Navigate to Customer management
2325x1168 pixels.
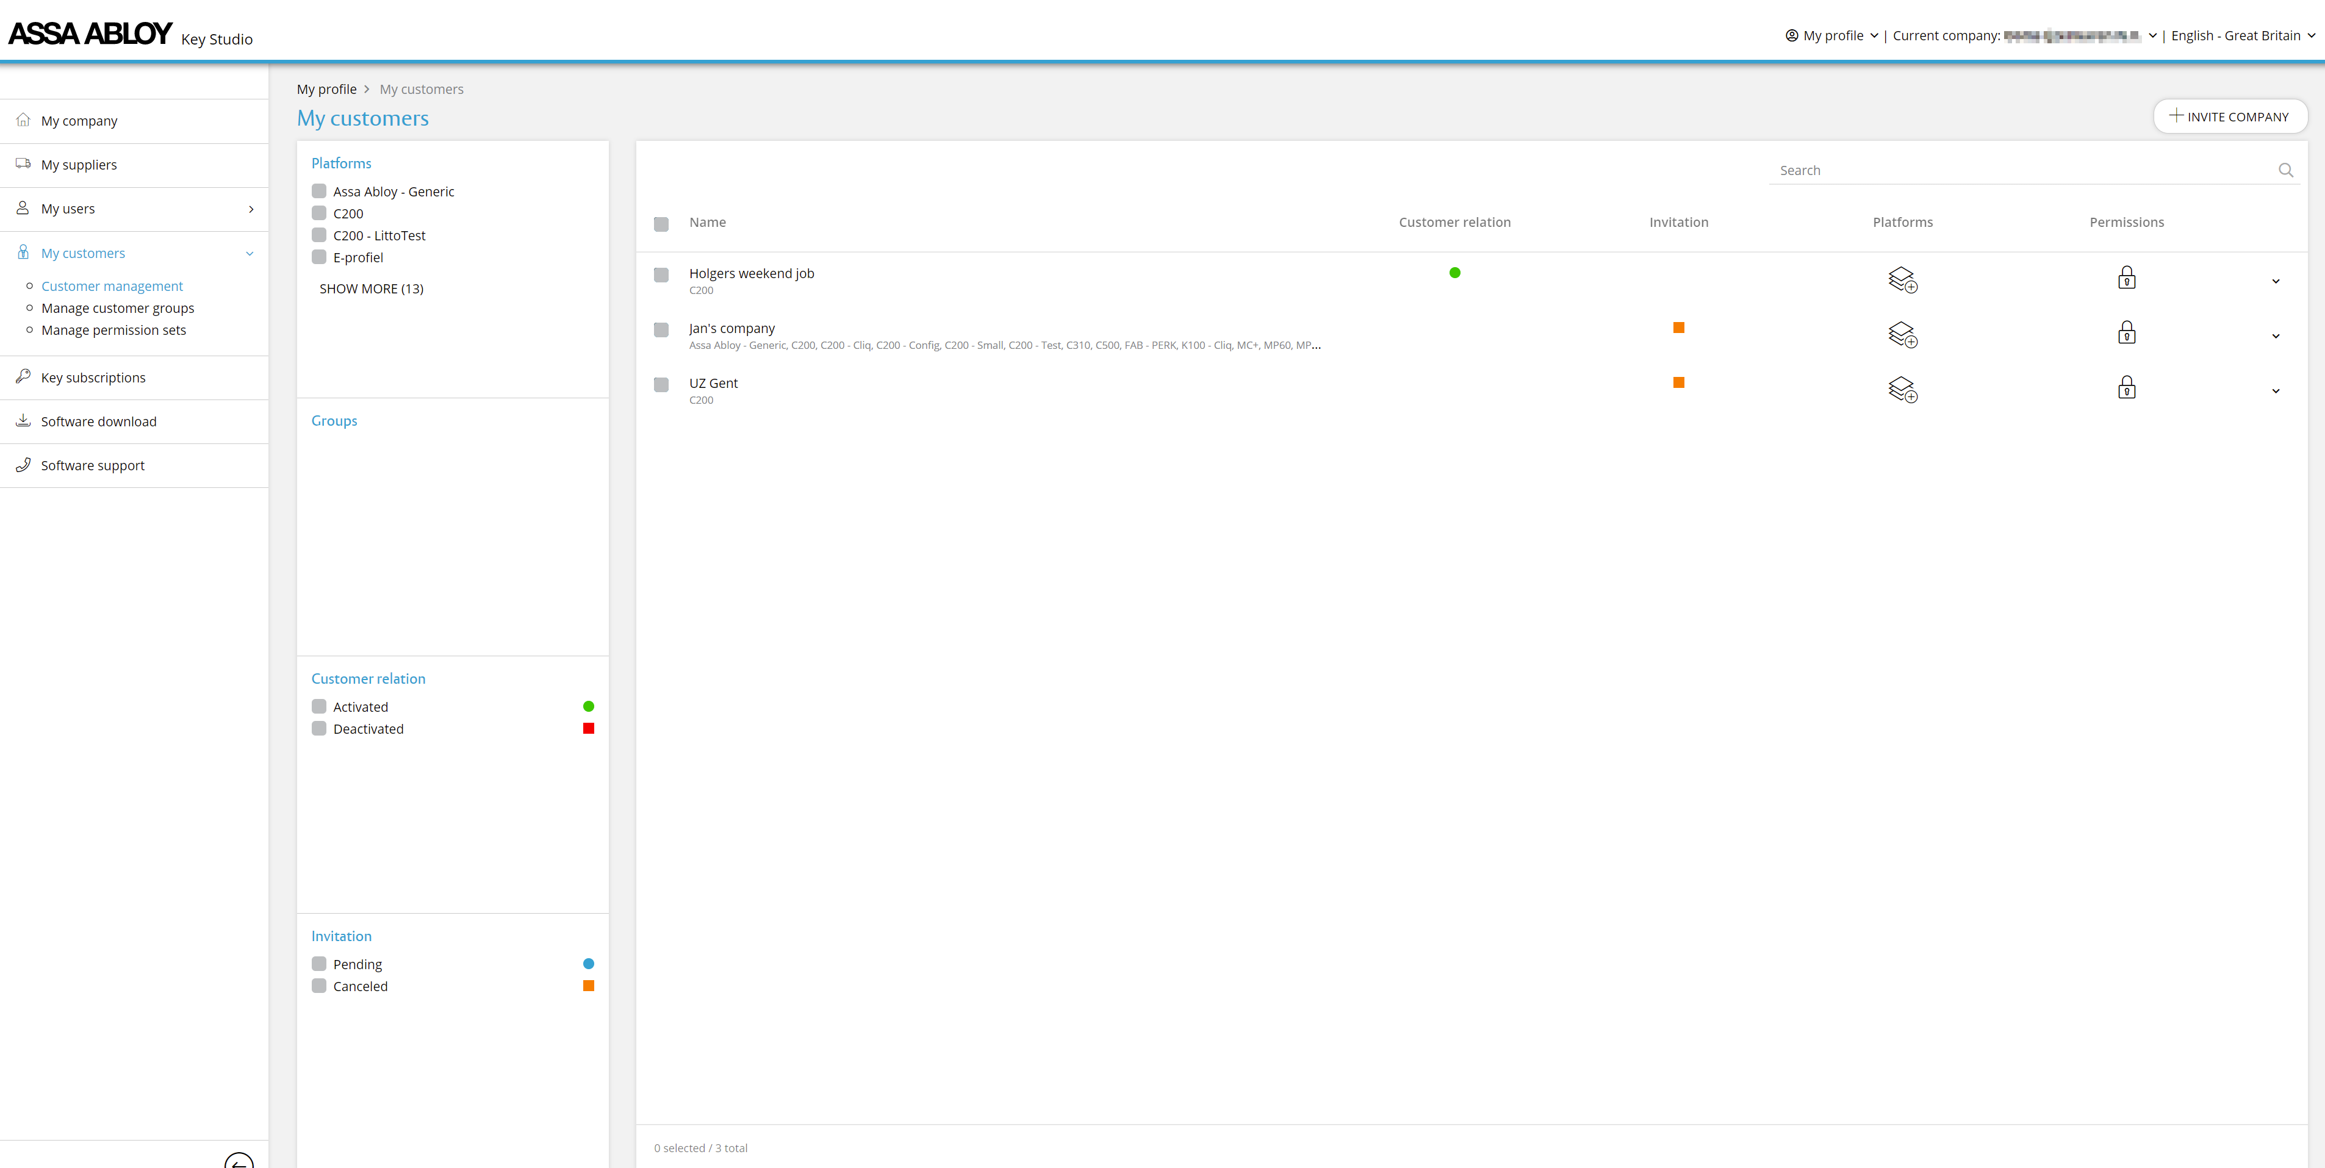click(x=112, y=285)
